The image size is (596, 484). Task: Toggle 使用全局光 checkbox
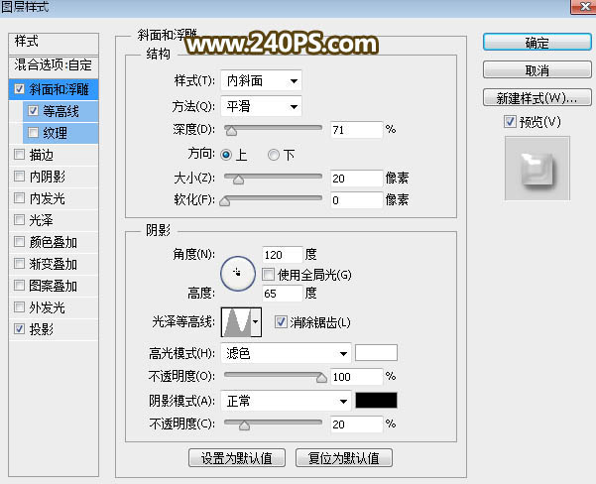268,274
